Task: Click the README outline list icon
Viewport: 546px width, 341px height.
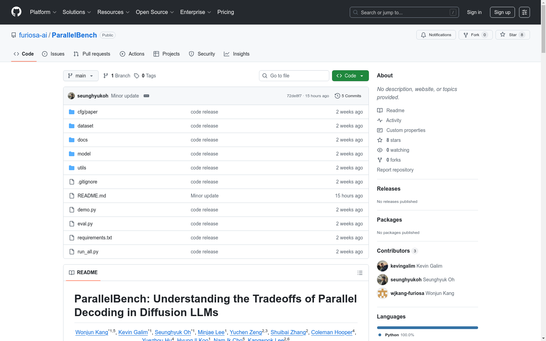Action: click(x=360, y=273)
